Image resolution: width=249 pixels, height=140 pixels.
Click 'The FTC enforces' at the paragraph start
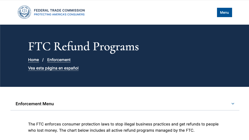[x=42, y=124]
